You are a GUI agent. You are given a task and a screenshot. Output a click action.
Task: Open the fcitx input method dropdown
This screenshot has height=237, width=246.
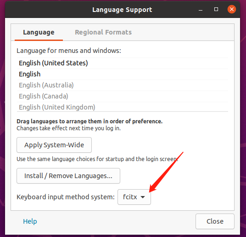pos(134,197)
